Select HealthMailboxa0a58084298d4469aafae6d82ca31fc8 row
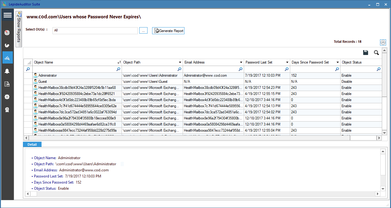Image resolution: width=391 pixels, height=208 pixels. point(203,124)
